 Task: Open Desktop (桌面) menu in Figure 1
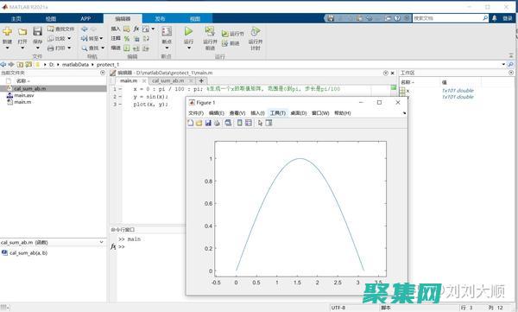[x=299, y=113]
